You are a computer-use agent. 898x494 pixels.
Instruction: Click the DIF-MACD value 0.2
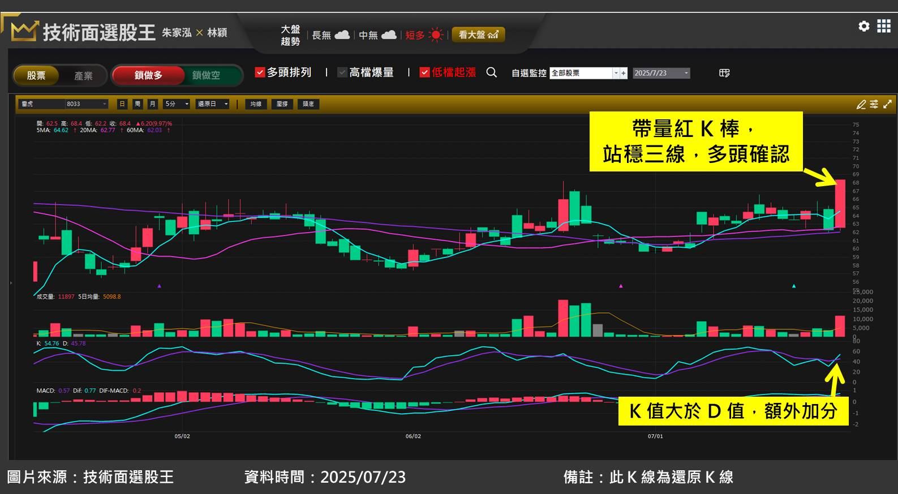point(137,390)
